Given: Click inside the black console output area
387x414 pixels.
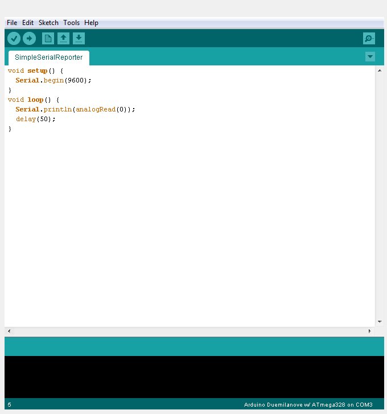Looking at the screenshot, I should coord(194,377).
